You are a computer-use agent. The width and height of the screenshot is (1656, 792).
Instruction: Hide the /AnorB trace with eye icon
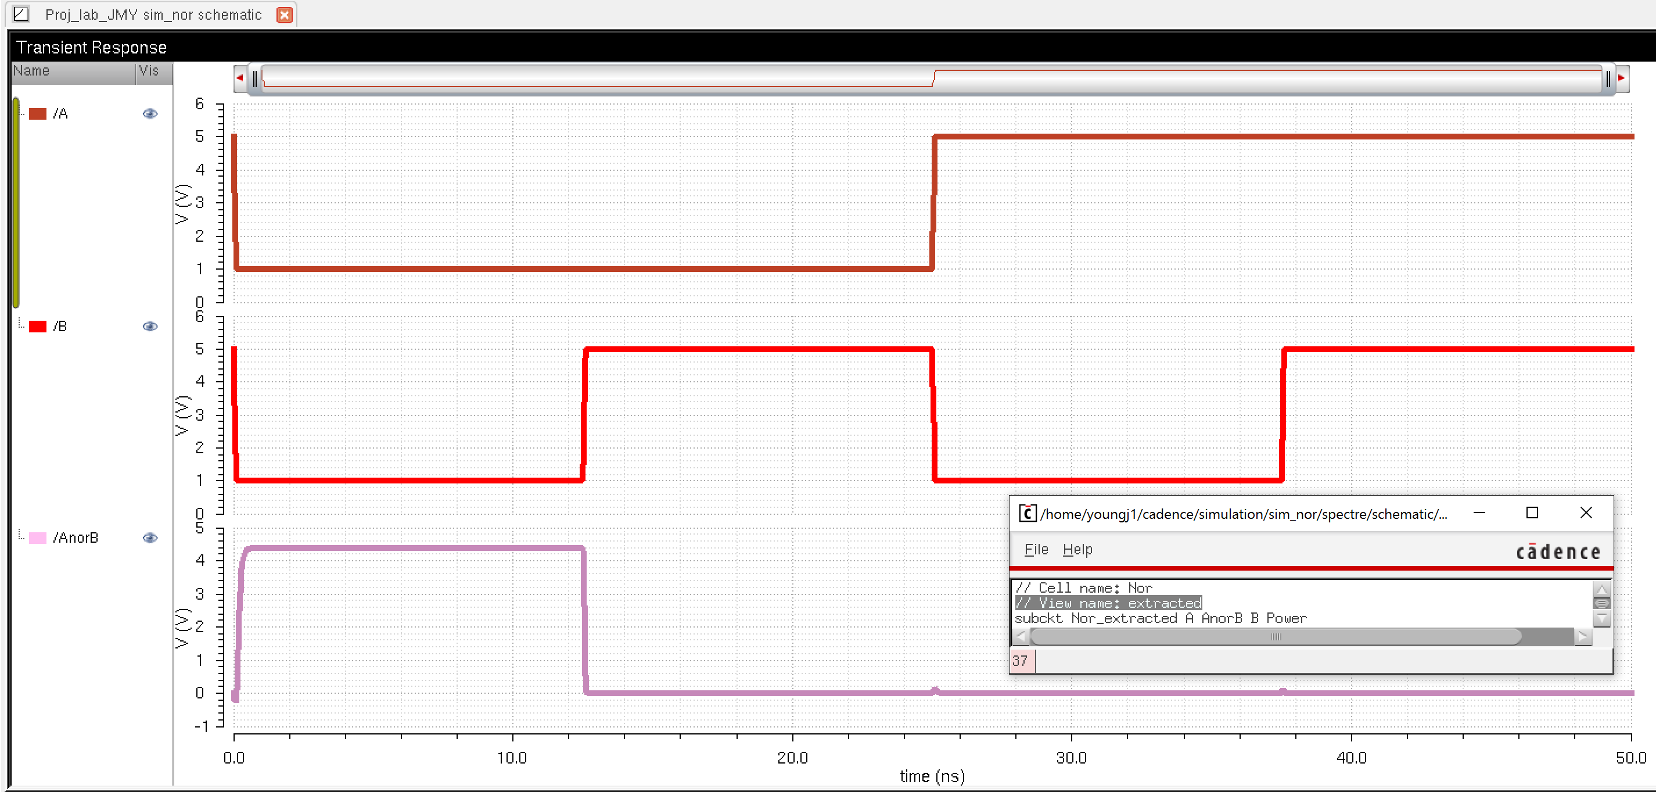[x=150, y=538]
